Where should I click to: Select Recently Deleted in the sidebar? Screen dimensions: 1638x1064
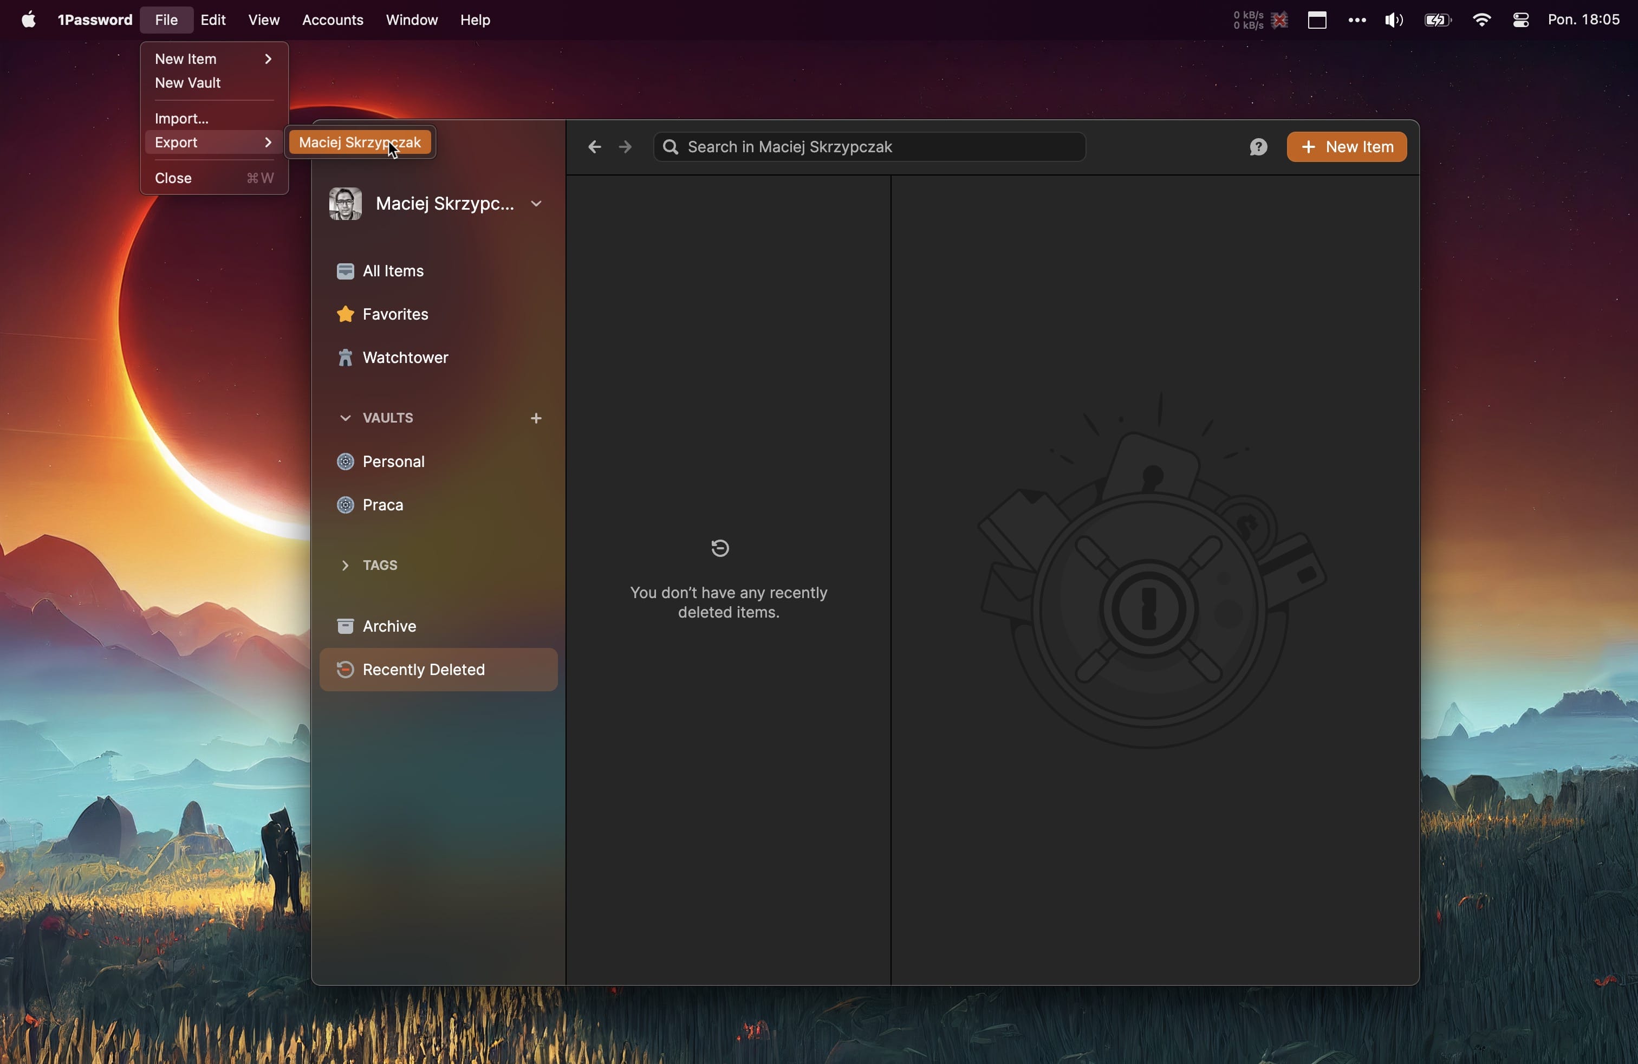(438, 670)
